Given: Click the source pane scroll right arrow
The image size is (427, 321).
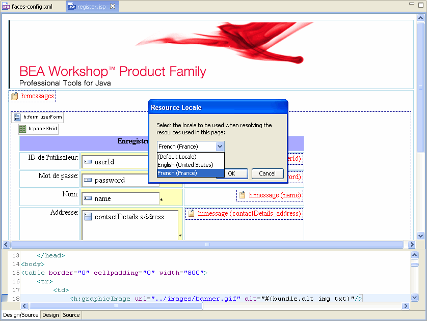Looking at the screenshot, I should point(406,306).
